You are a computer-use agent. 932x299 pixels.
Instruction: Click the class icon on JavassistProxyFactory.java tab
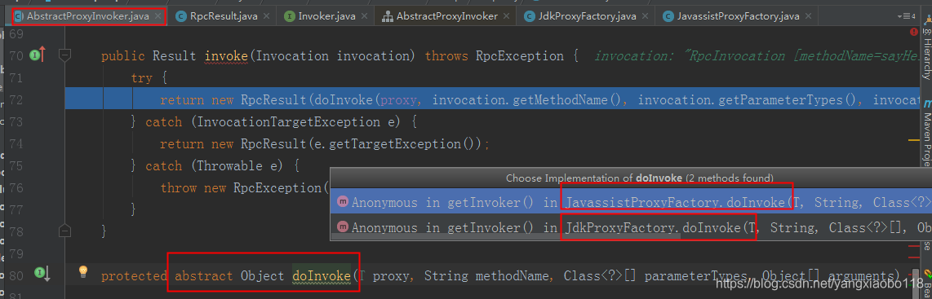click(x=668, y=16)
